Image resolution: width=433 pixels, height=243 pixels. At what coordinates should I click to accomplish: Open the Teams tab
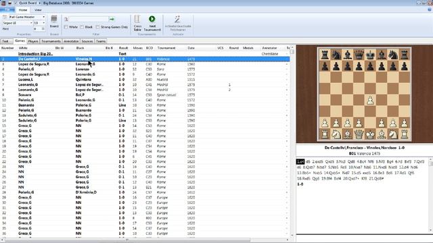tap(101, 41)
